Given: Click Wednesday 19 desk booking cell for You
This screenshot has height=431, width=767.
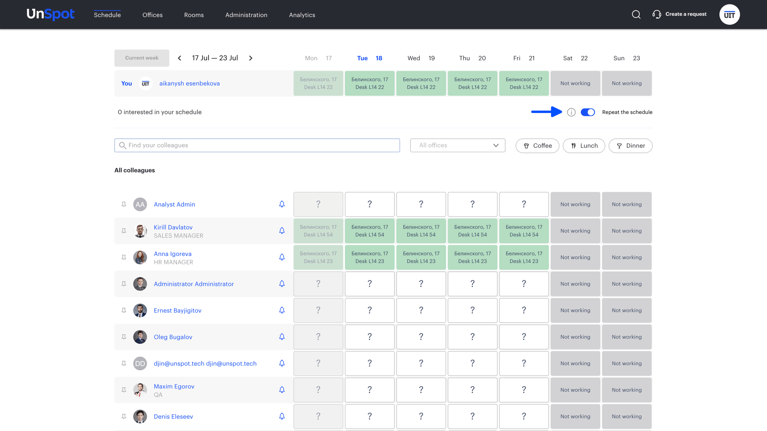Looking at the screenshot, I should (x=421, y=83).
